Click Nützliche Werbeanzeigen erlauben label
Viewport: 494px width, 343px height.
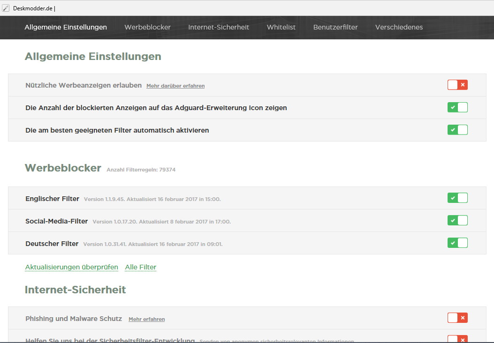pos(84,85)
